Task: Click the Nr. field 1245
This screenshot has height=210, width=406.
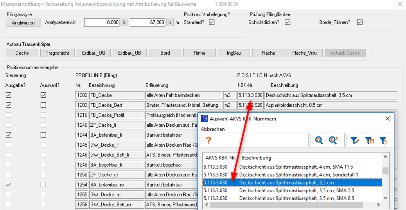Action: (82, 145)
